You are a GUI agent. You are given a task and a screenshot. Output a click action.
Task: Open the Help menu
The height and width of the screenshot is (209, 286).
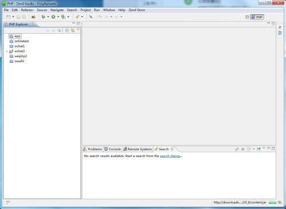coord(122,10)
